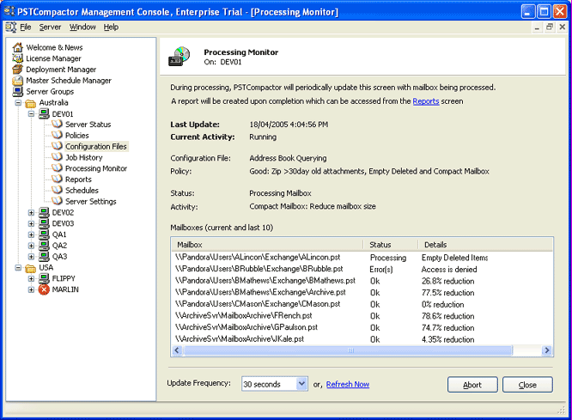Collapse the Australia group node
This screenshot has width=572, height=420.
point(18,103)
